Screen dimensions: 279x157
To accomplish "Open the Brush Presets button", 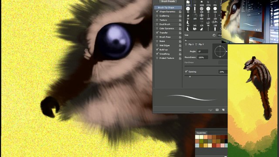I will (x=168, y=1).
